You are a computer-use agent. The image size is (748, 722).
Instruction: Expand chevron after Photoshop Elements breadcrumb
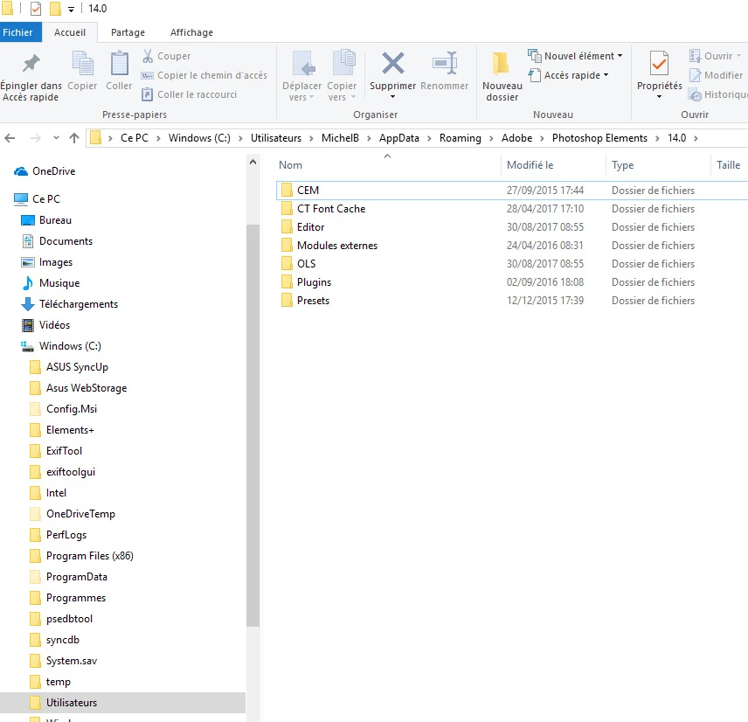point(658,138)
